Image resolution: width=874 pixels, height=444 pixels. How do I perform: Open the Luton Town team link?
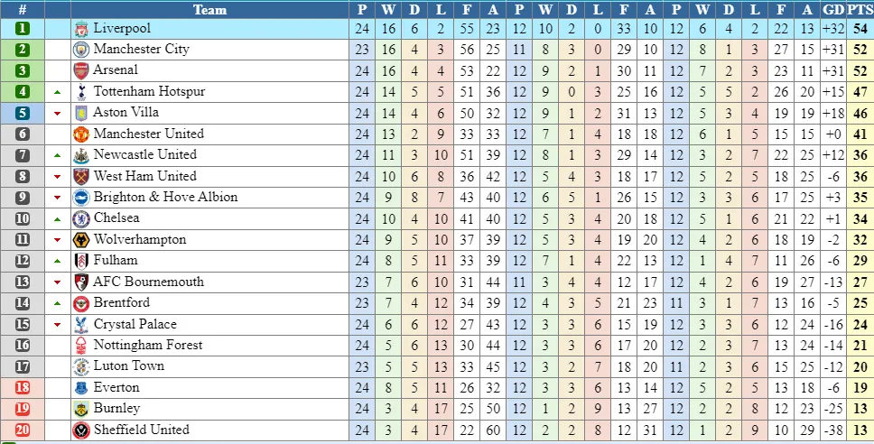tap(128, 366)
